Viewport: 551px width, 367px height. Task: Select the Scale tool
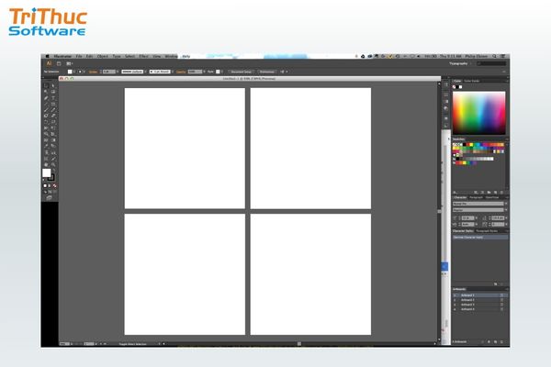53,122
